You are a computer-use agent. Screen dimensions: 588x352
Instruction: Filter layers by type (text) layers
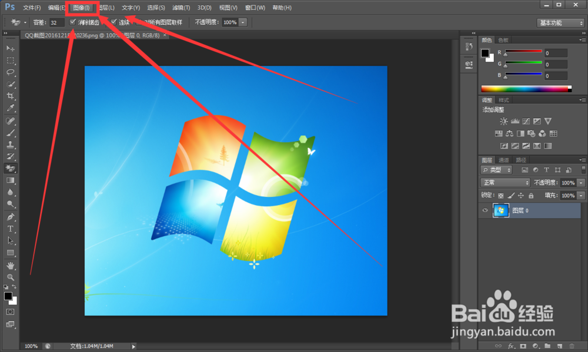546,170
